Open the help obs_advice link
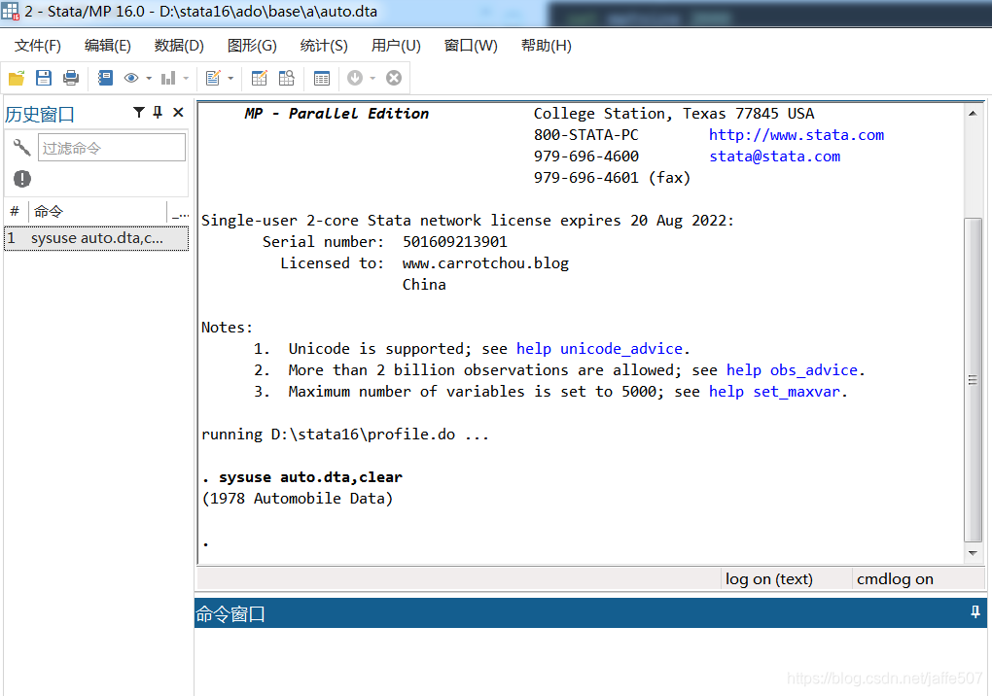 pos(792,370)
